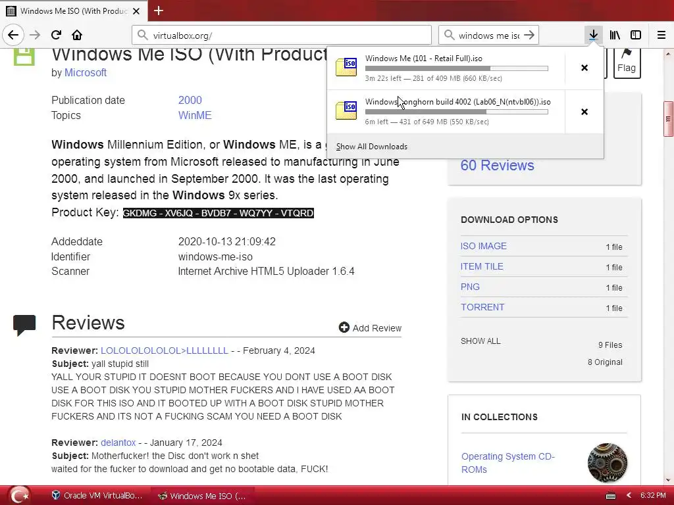Select the Windows Me ISO tab
Image resolution: width=674 pixels, height=505 pixels.
click(x=74, y=11)
